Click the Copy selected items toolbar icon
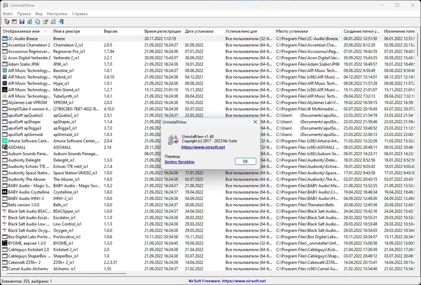The height and width of the screenshot is (285, 421). point(37,22)
